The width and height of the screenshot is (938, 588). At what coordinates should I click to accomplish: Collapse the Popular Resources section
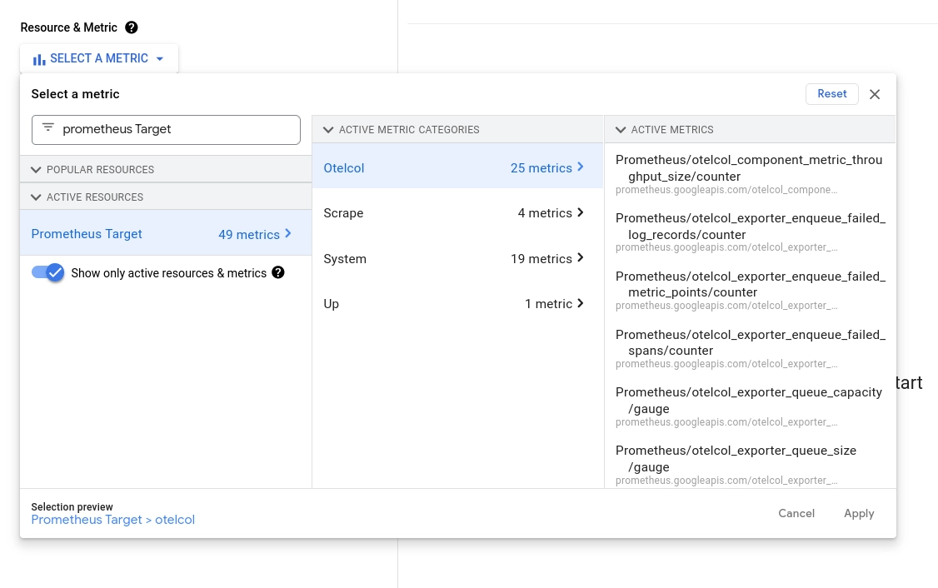[x=36, y=170]
